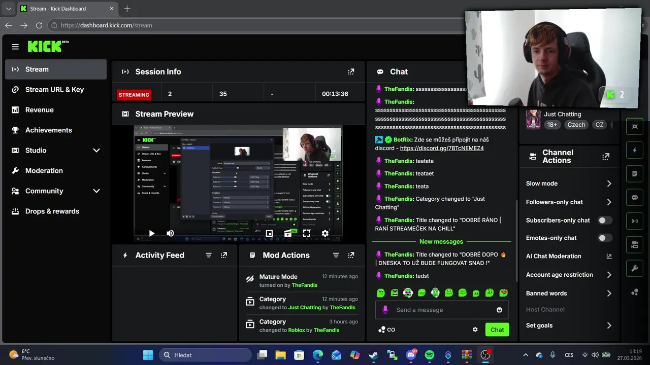Open a new browser tab
The width and height of the screenshot is (650, 365).
pyautogui.click(x=127, y=9)
